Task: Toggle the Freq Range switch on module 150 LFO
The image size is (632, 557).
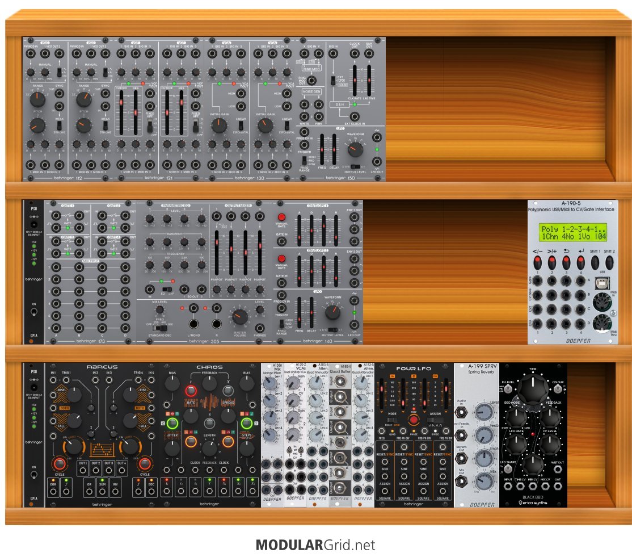Action: [x=304, y=160]
